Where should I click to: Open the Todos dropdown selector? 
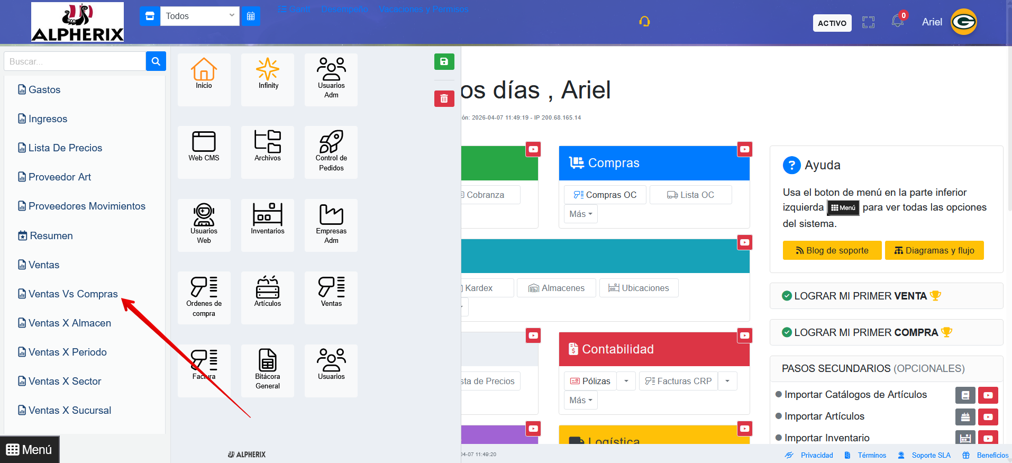click(199, 16)
